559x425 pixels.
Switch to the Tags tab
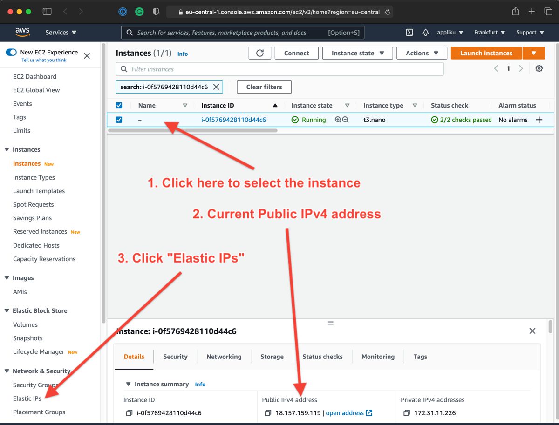click(x=420, y=357)
